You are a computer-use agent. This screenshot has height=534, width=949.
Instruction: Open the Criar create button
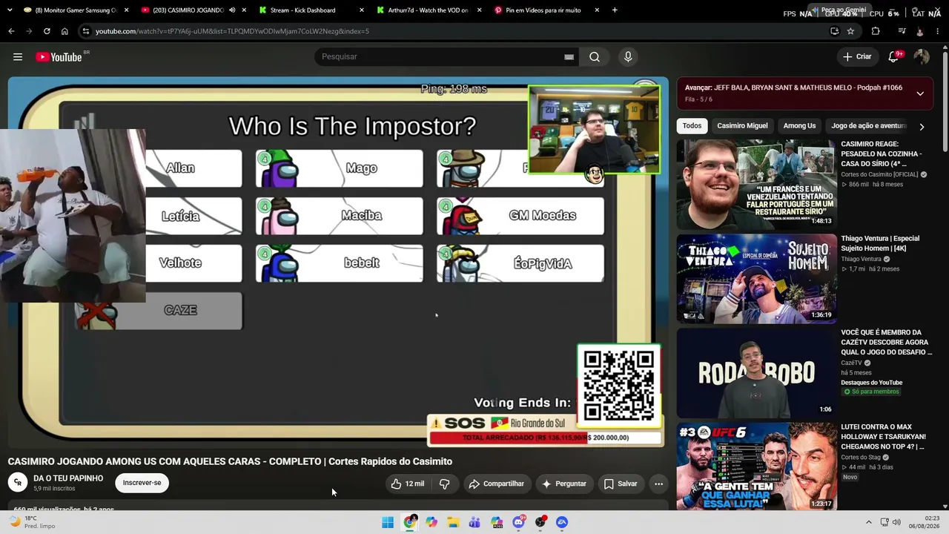[857, 57]
